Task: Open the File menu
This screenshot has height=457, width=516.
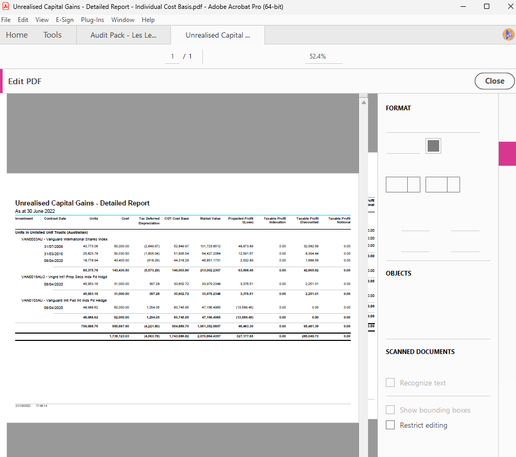Action: [x=6, y=19]
